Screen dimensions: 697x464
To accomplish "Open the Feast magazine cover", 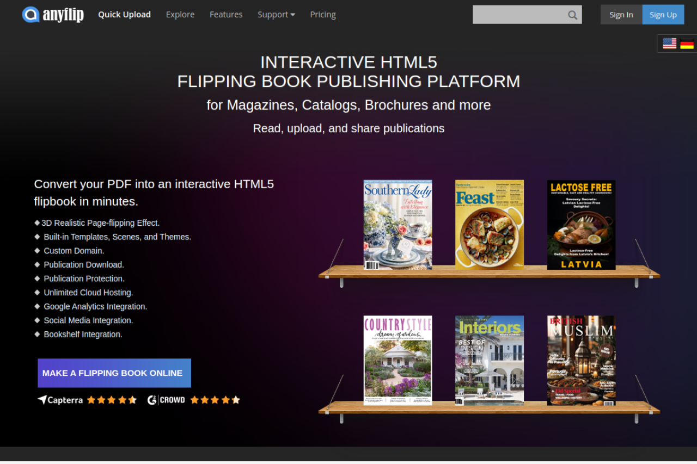I will click(490, 225).
